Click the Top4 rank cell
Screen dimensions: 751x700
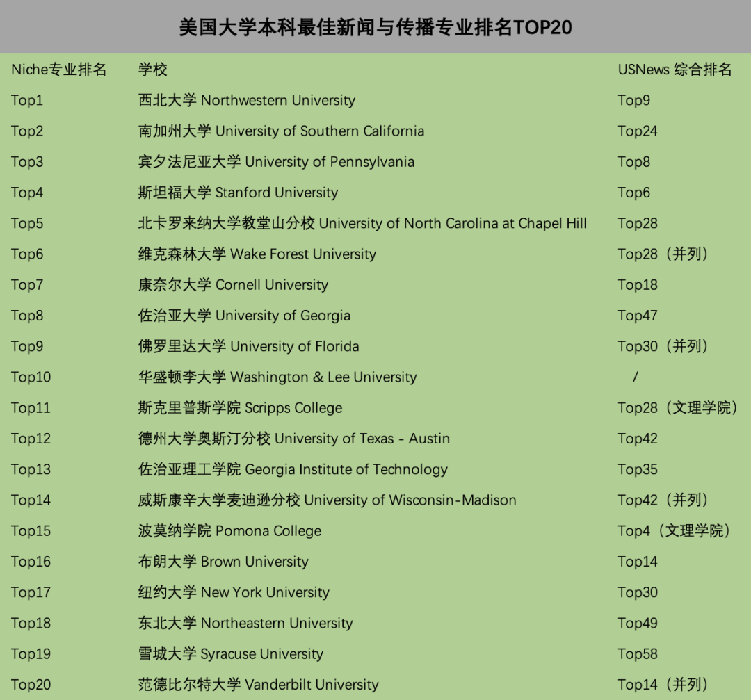pyautogui.click(x=27, y=193)
